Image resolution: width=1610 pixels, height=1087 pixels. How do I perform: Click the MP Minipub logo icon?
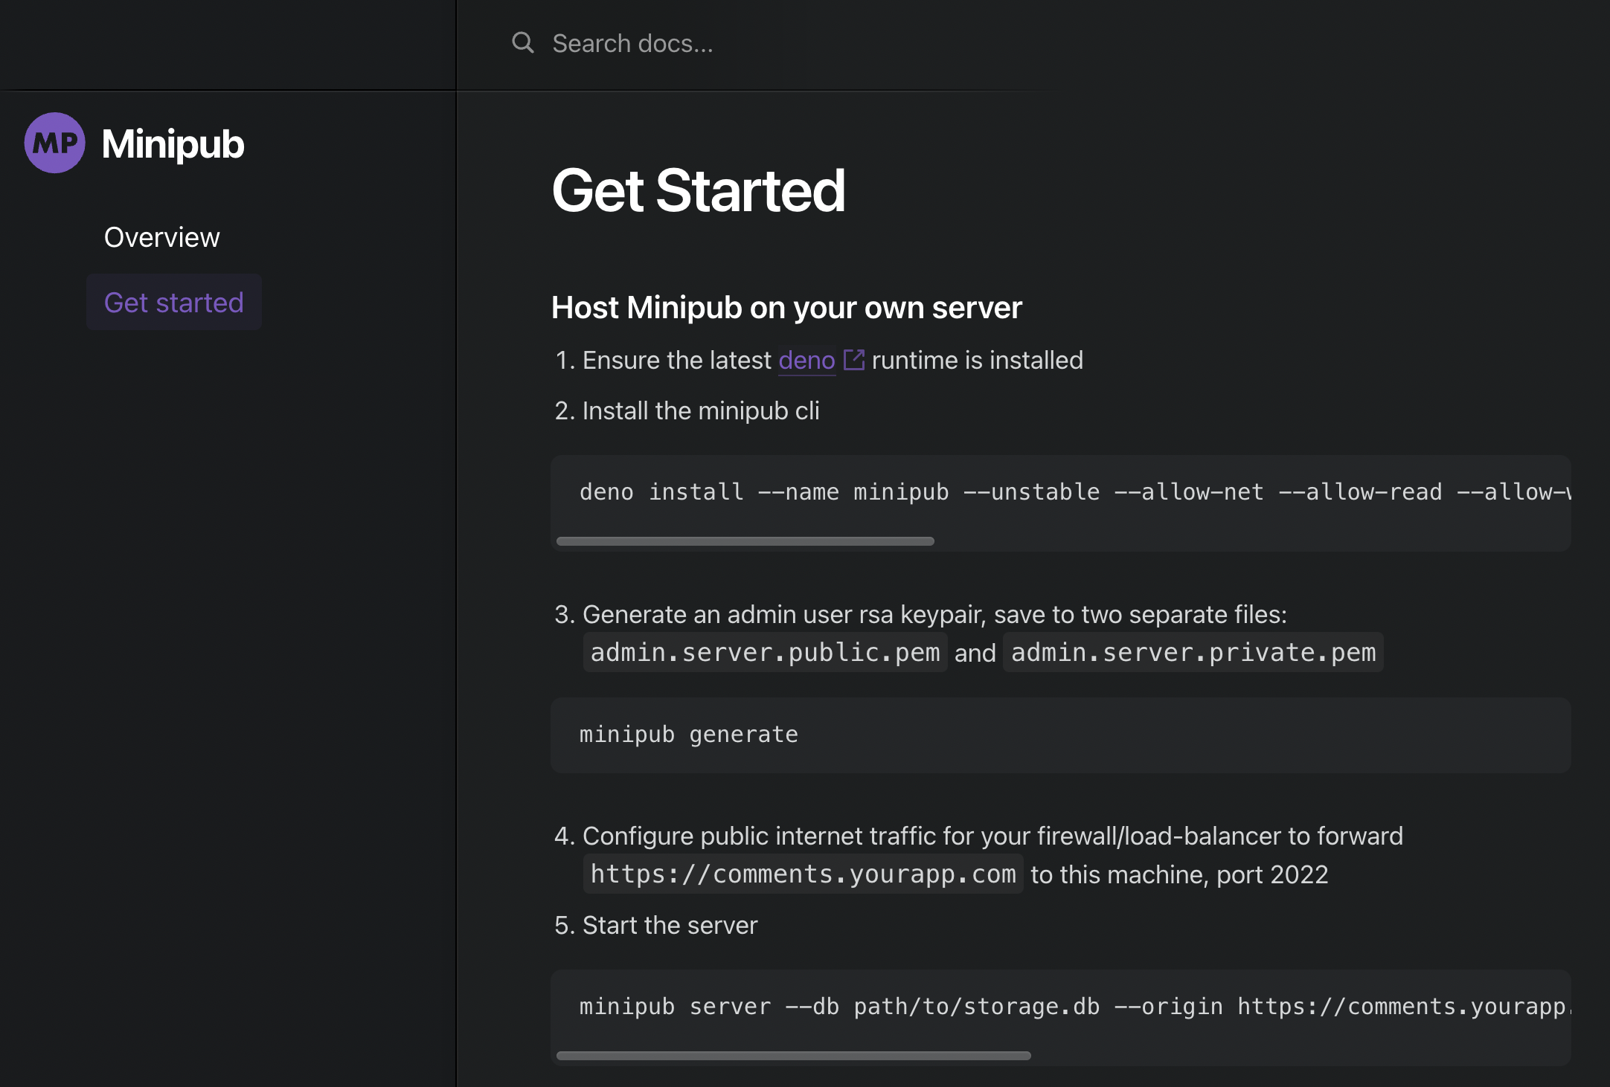tap(54, 143)
